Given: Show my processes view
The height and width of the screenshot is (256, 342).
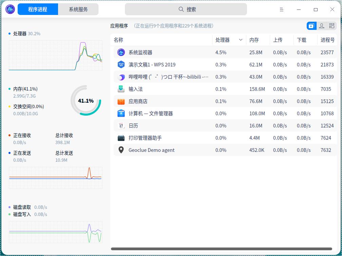Looking at the screenshot, I should point(322,26).
